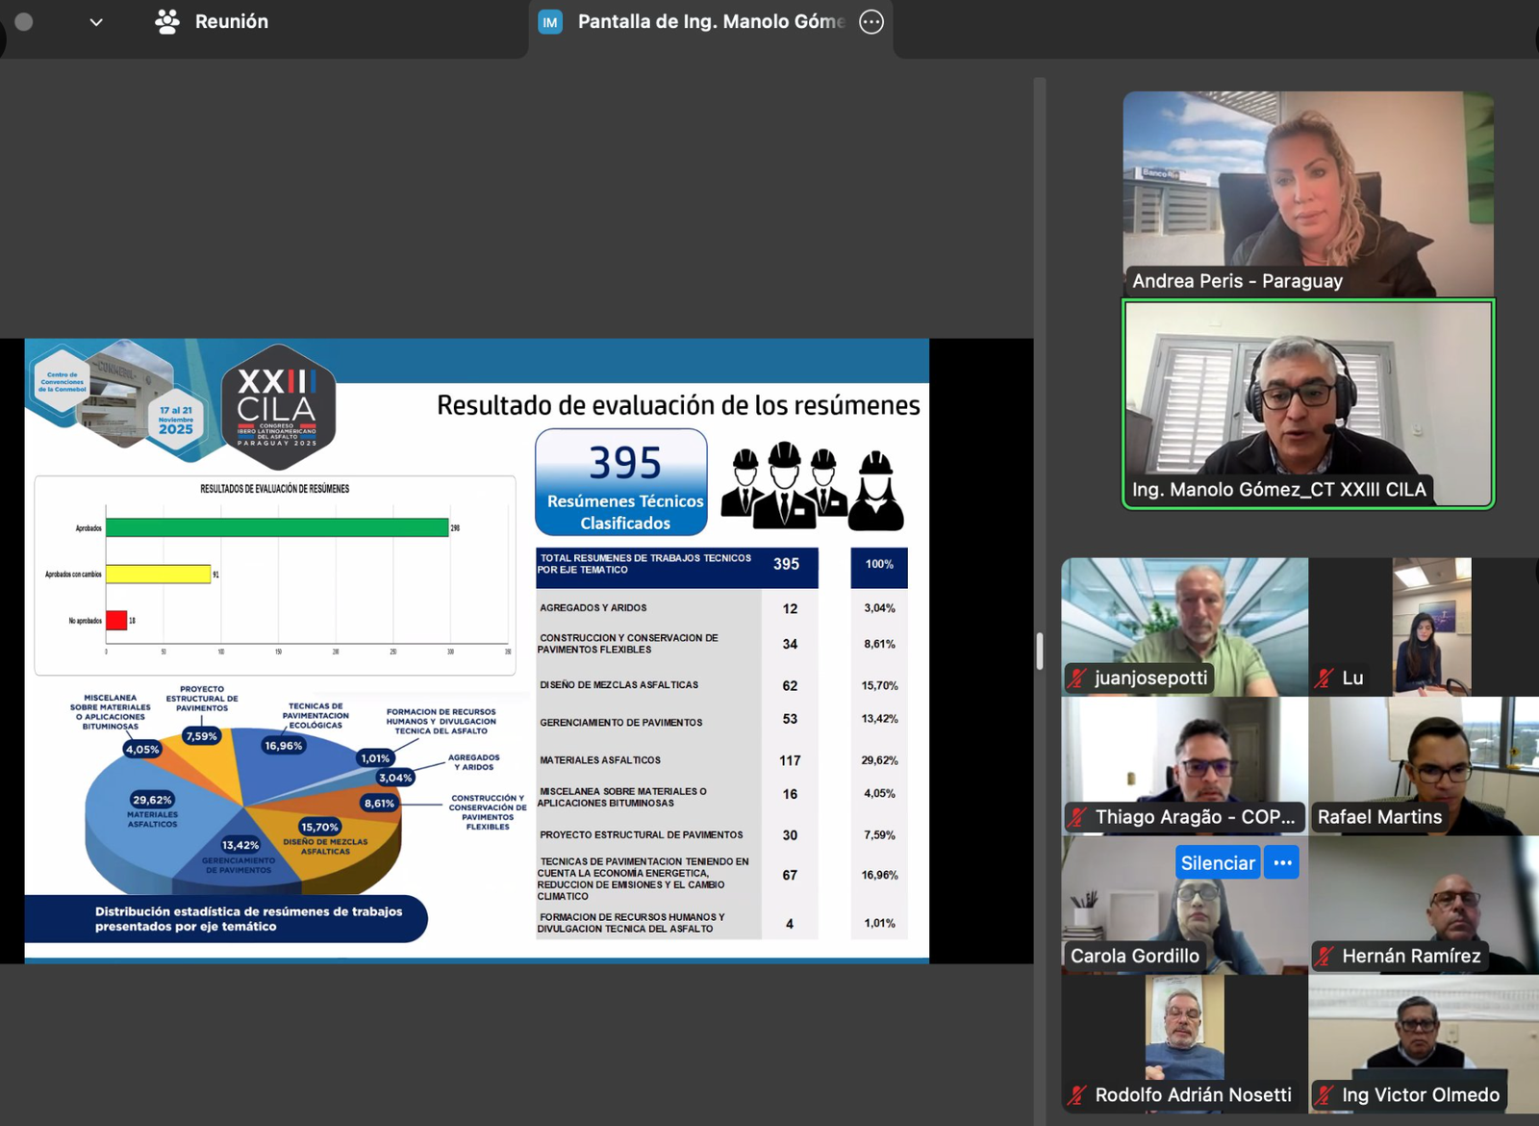Image resolution: width=1539 pixels, height=1126 pixels.
Task: Click juanjosepotti's muted microphone icon
Action: (1078, 678)
